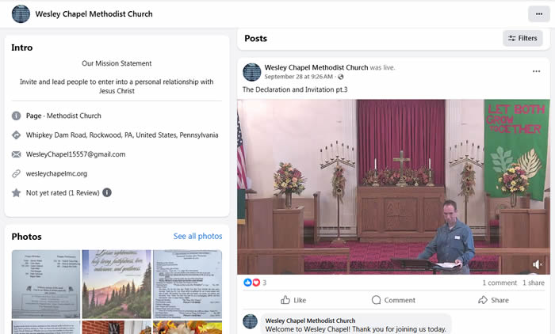Visit the wesleychapelmc.org website link
Screen dimensions: 555x334
pyautogui.click(x=56, y=173)
